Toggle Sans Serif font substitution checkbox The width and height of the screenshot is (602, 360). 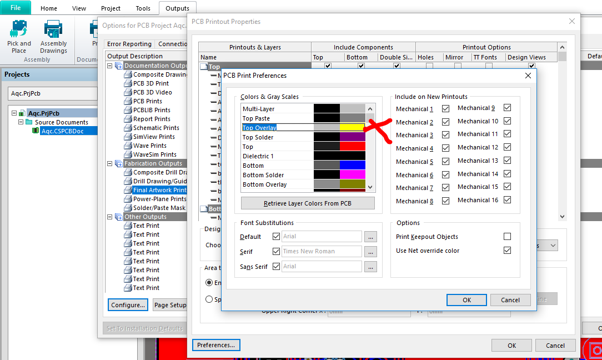275,266
